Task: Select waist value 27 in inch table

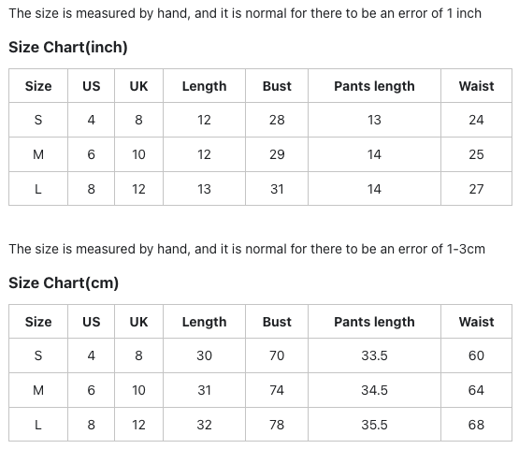Action: pyautogui.click(x=476, y=189)
